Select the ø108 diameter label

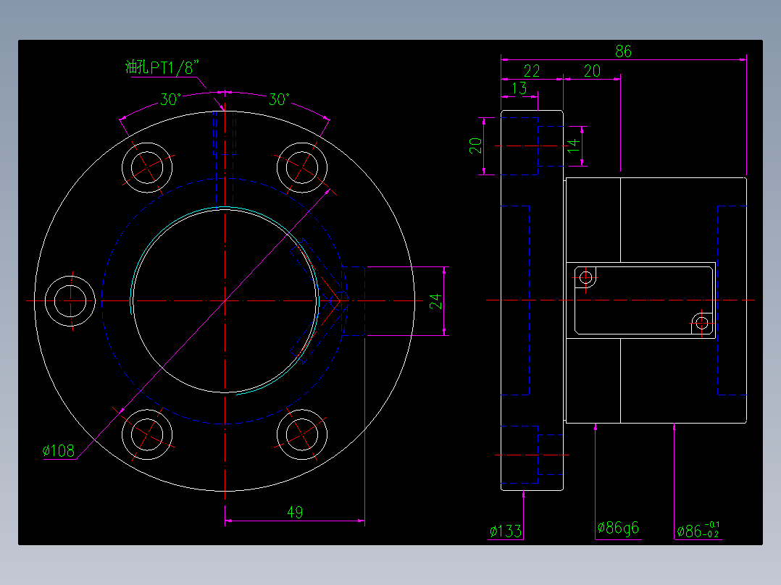(x=58, y=450)
